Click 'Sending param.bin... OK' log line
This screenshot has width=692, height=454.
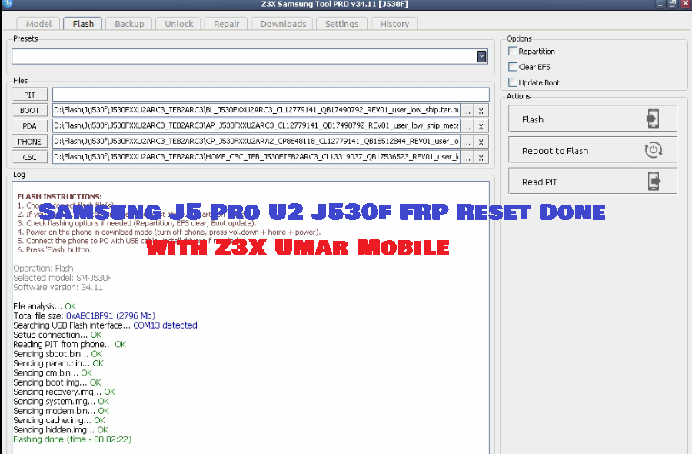click(58, 363)
